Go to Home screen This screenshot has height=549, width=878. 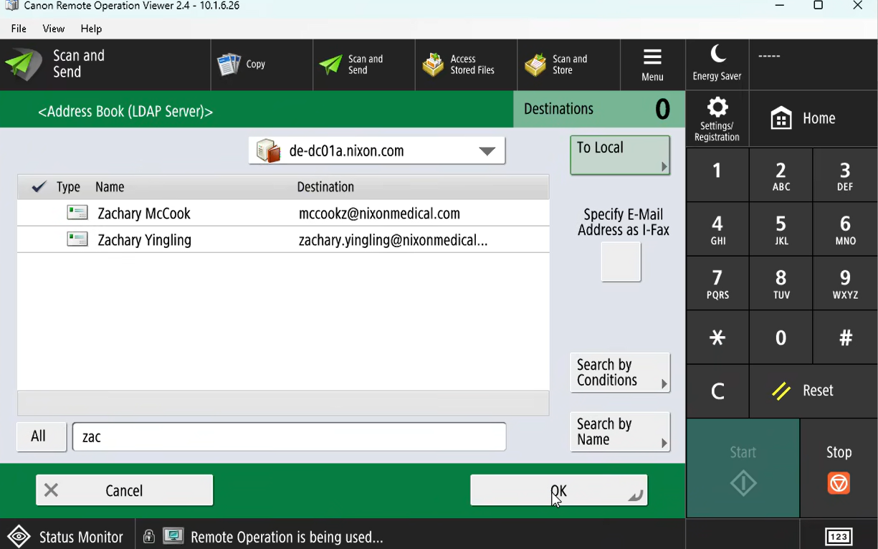[x=813, y=119]
